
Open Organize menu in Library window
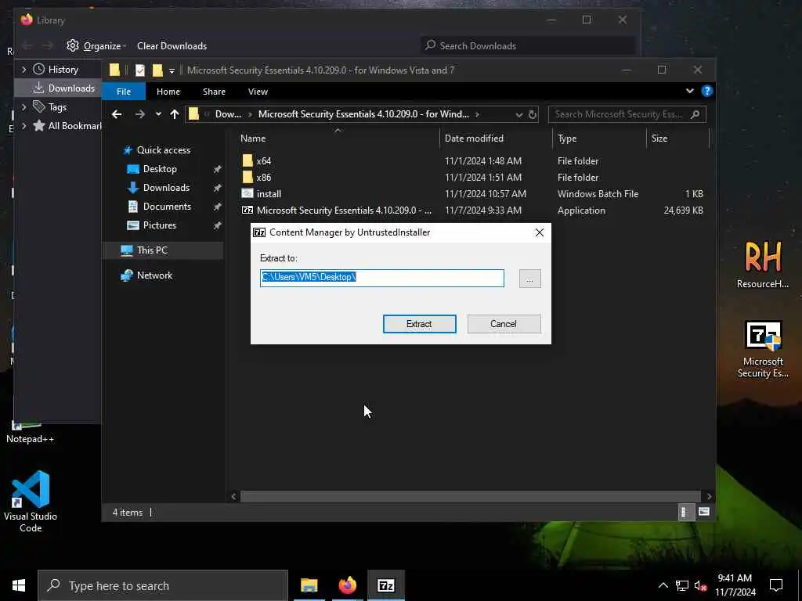pos(96,46)
